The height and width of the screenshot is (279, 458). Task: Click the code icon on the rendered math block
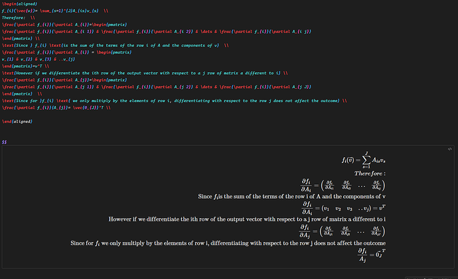(449, 150)
